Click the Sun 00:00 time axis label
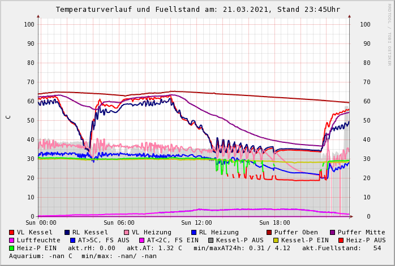395x266 pixels. tap(41, 223)
